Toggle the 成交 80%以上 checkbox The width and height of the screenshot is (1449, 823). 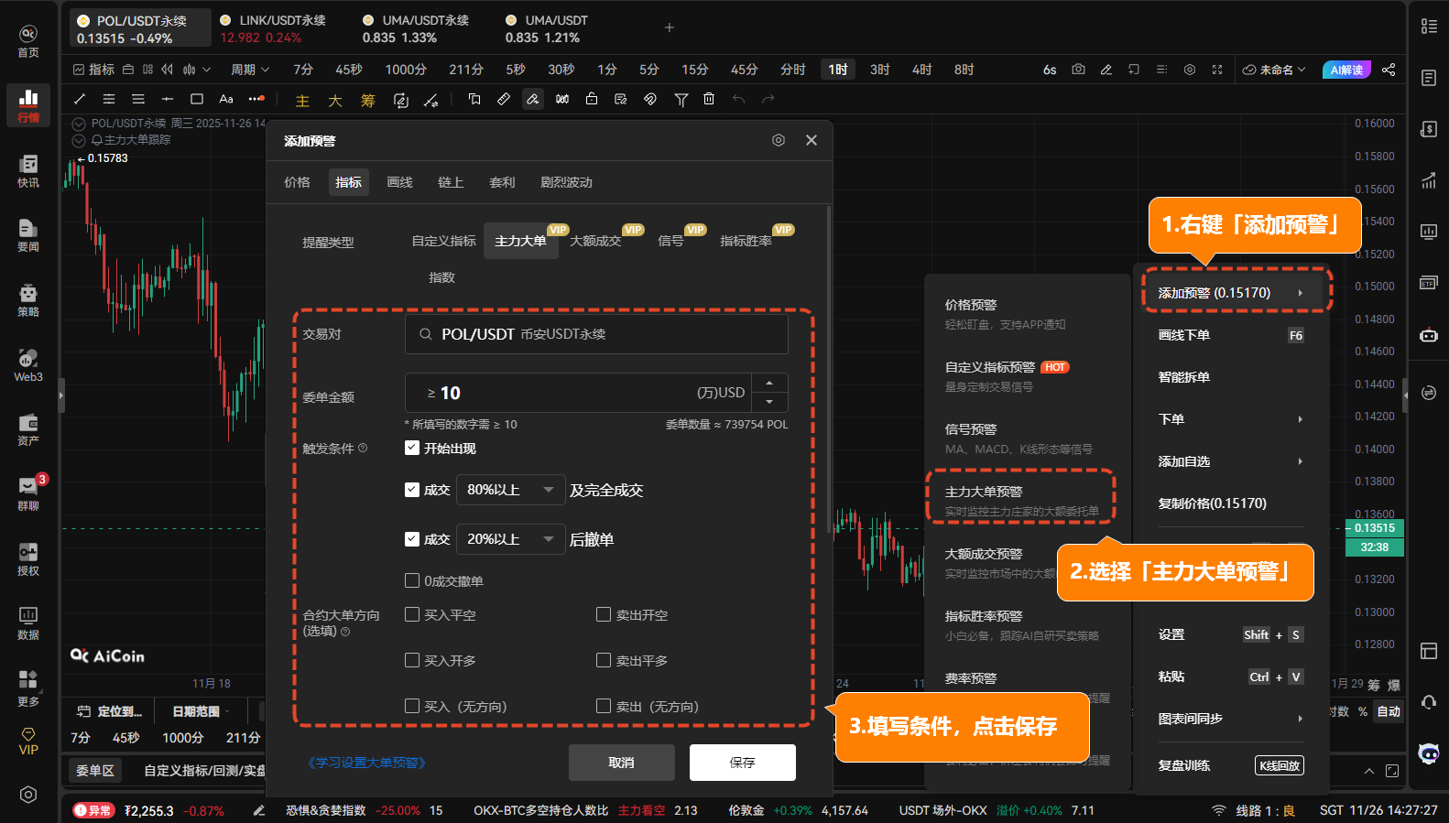coord(412,490)
